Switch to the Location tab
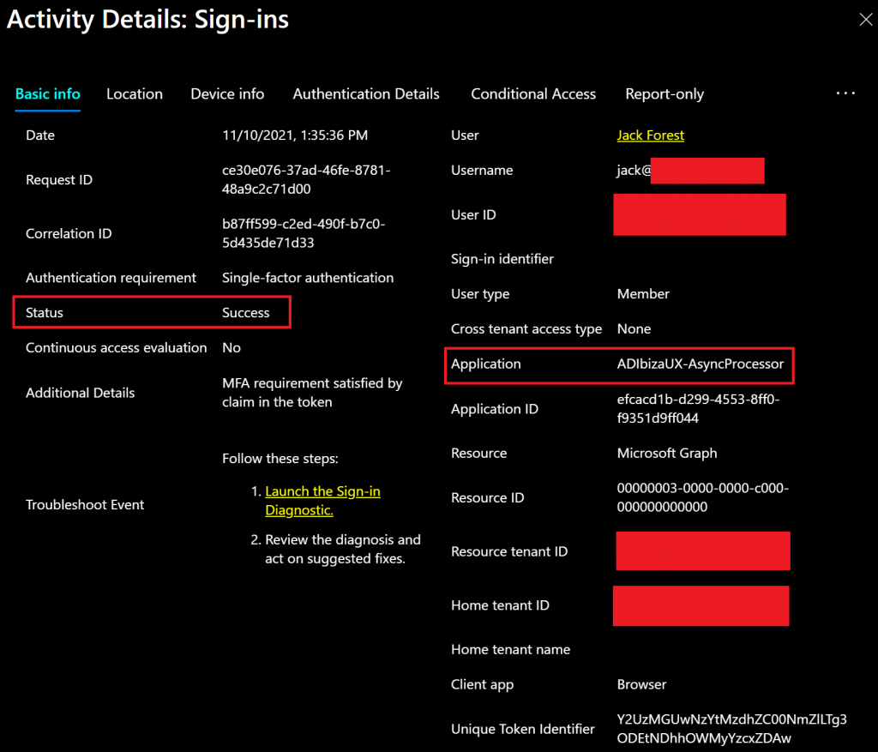Screen dimensions: 878x752 pyautogui.click(x=135, y=94)
